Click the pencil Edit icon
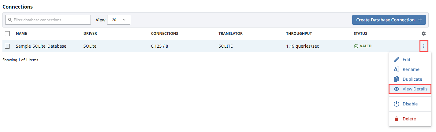The width and height of the screenshot is (436, 132). tap(397, 60)
